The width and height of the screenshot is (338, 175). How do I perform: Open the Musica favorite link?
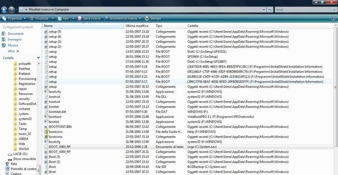coord(10,46)
